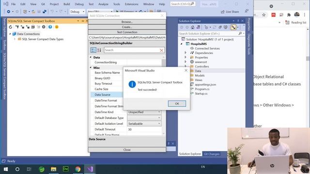This screenshot has height=174, width=310.
Task: Open File Explorer from the taskbar
Action: coord(53,169)
